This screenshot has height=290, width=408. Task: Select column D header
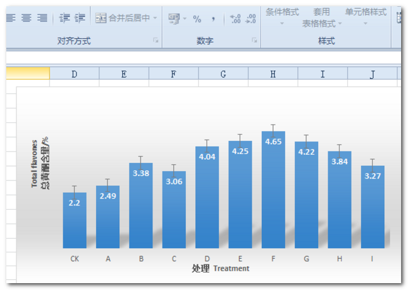point(75,74)
